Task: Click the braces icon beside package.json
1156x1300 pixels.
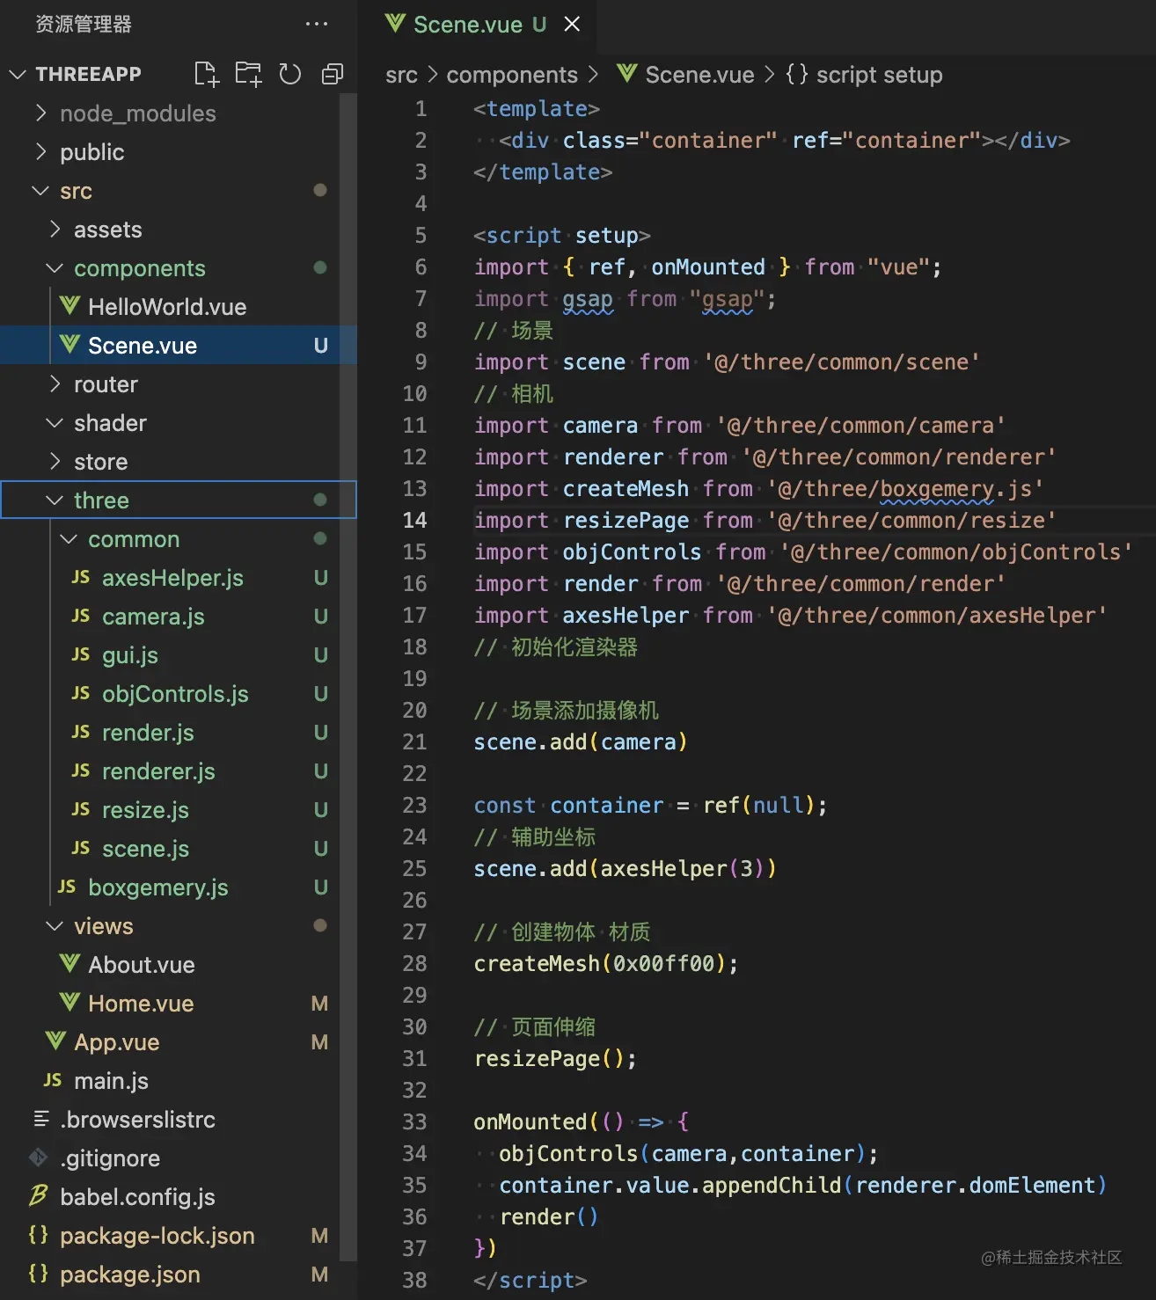Action: [x=38, y=1273]
